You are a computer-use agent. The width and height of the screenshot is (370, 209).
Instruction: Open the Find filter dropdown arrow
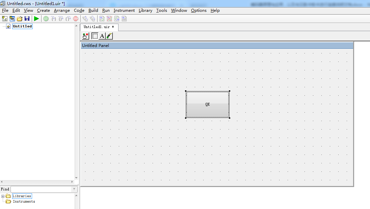[75, 189]
